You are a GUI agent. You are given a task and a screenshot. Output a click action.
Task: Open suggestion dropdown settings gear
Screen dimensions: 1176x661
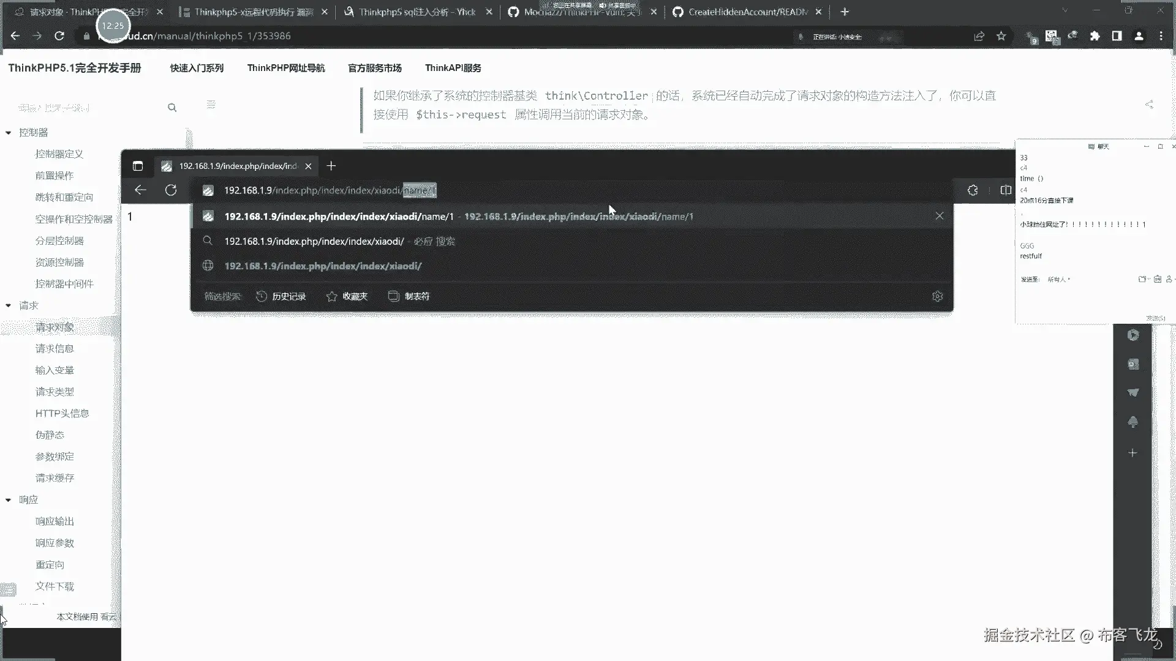937,296
